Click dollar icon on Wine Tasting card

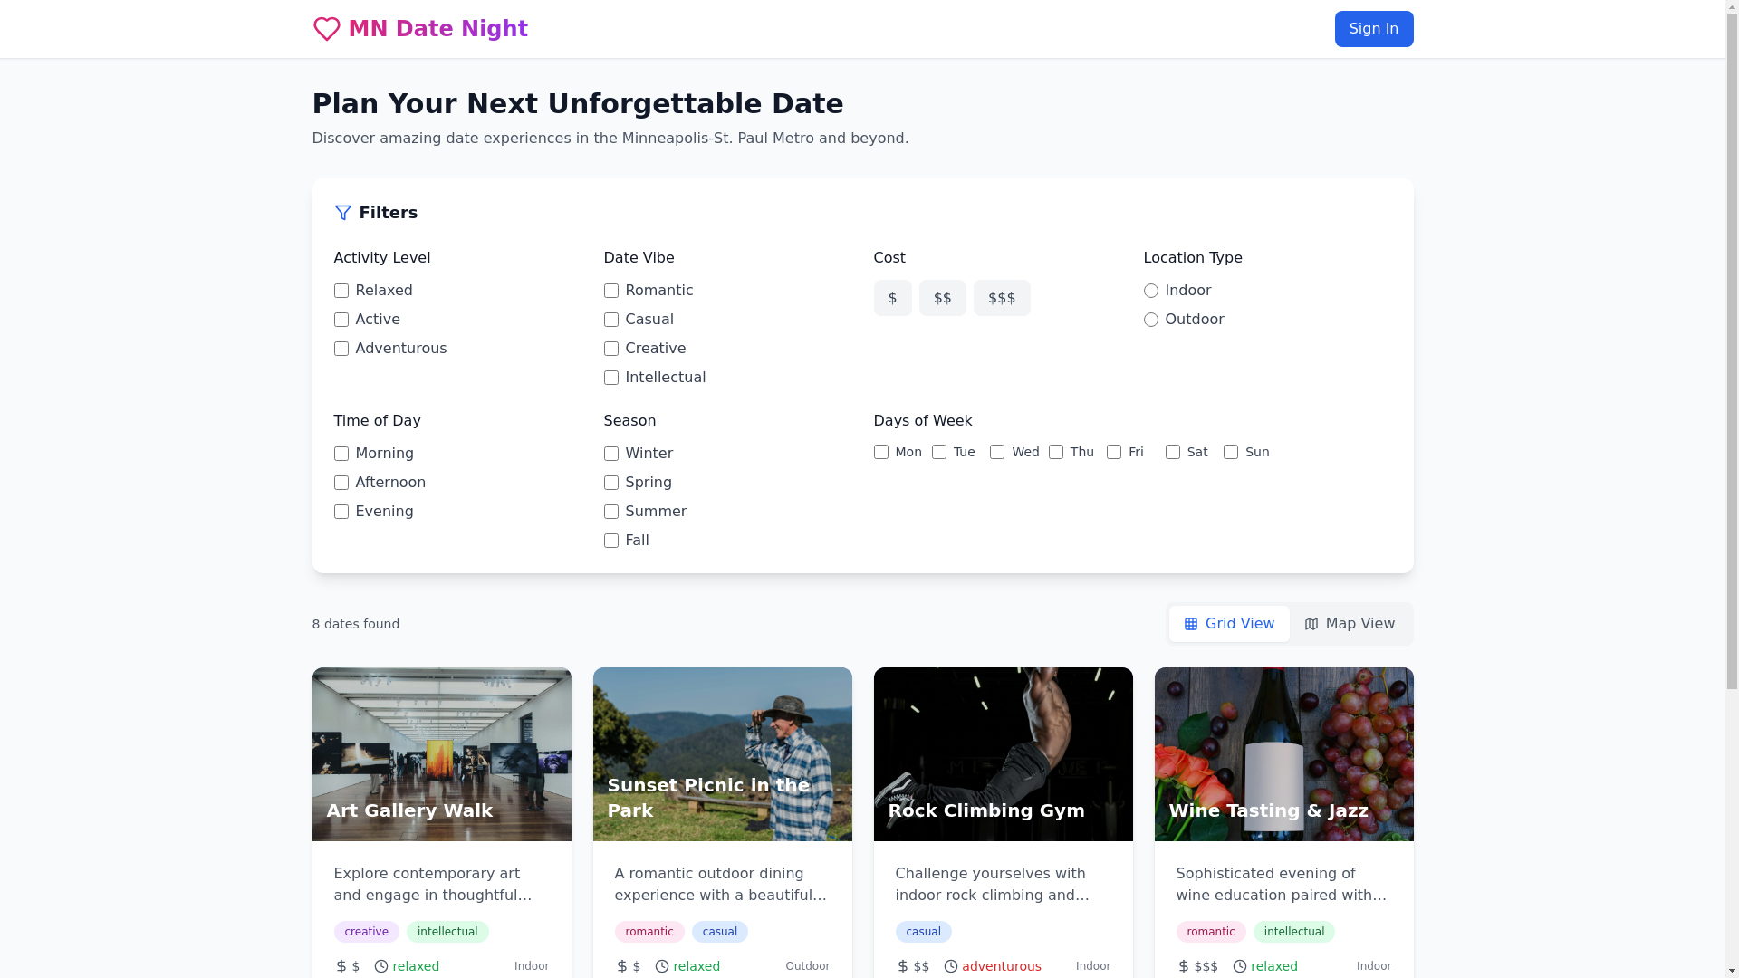coord(1184,966)
